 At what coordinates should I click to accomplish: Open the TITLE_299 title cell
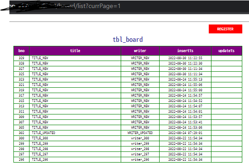click(75, 144)
